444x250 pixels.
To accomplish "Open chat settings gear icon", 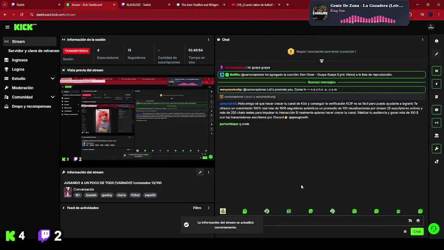I will tap(405, 232).
